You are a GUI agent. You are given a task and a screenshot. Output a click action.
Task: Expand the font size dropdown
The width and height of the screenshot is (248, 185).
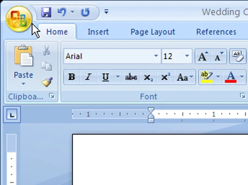187,56
